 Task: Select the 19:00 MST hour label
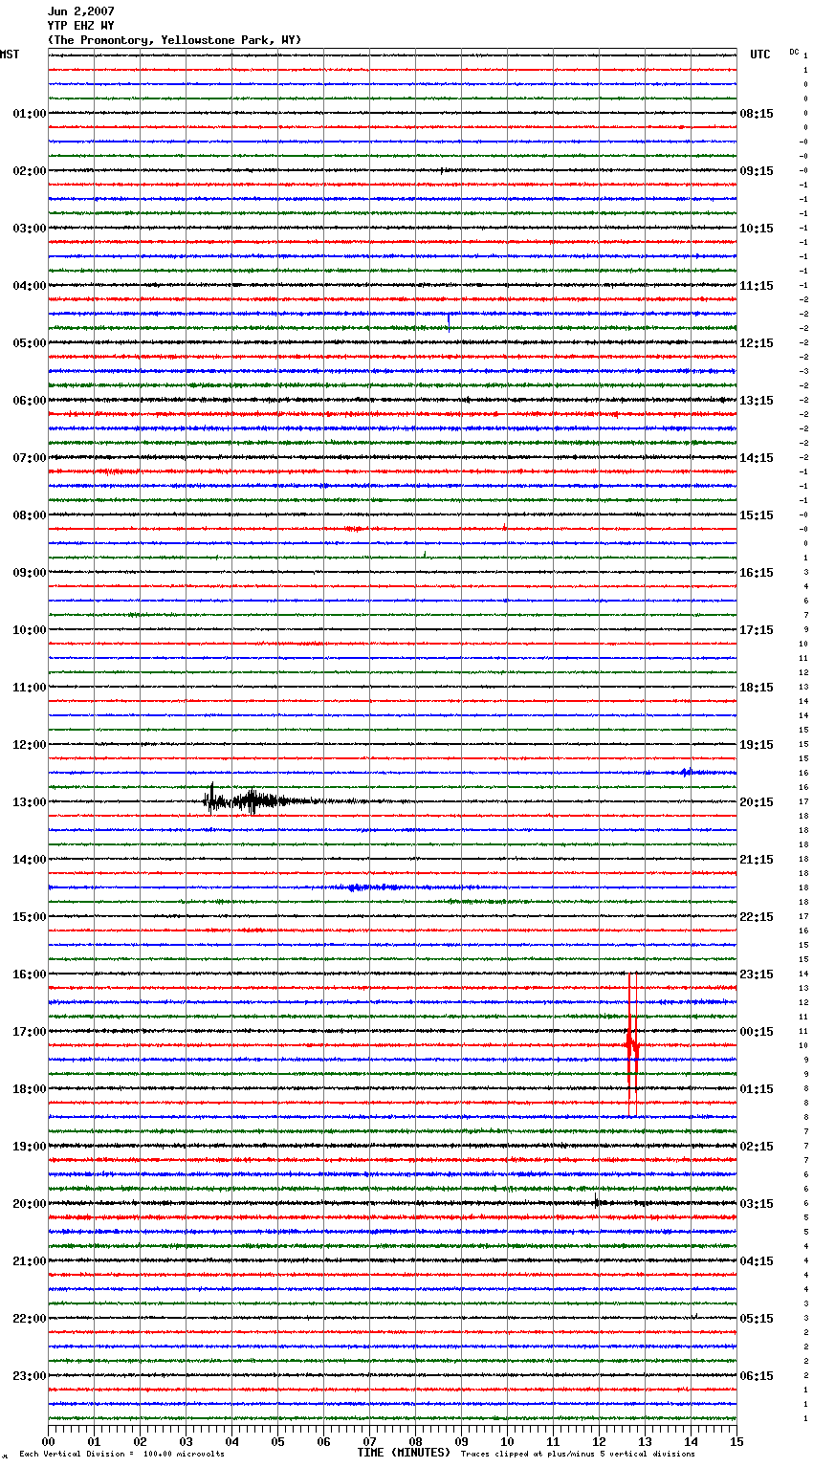[x=30, y=1147]
